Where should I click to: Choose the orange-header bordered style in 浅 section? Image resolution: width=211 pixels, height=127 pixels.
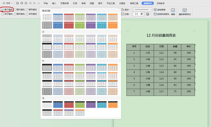tap(113, 46)
